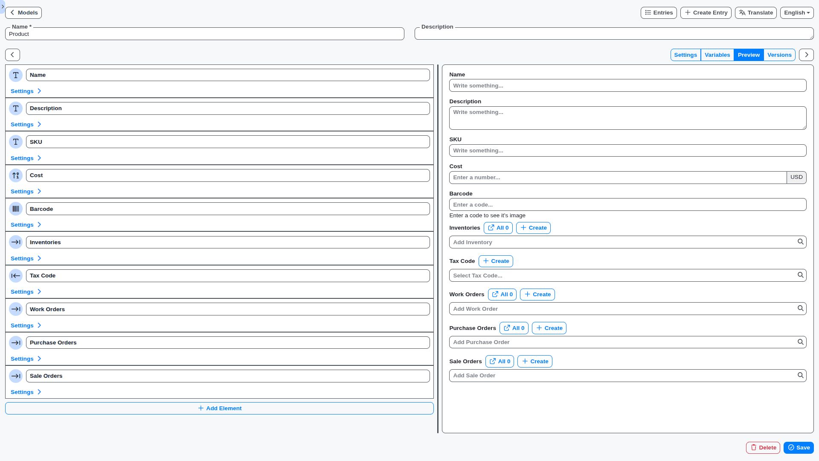
Task: Click the numeric type icon beside Cost
Action: pyautogui.click(x=16, y=175)
